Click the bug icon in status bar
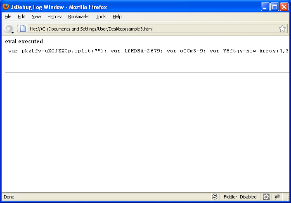 click(277, 197)
